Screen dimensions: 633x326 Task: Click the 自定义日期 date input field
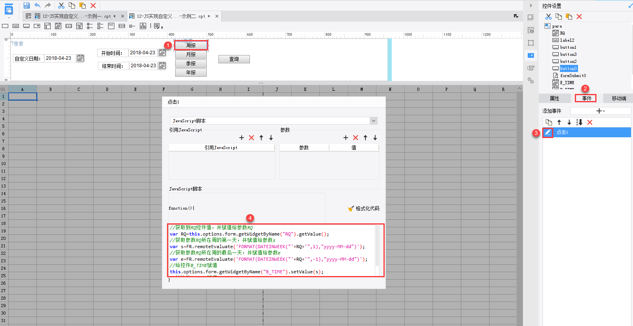pos(60,58)
